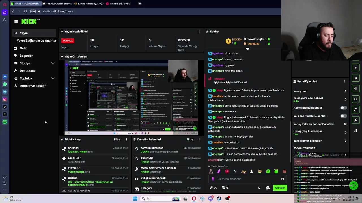Open Yavaş mod settings chevron
The image size is (362, 203).
tap(345, 91)
